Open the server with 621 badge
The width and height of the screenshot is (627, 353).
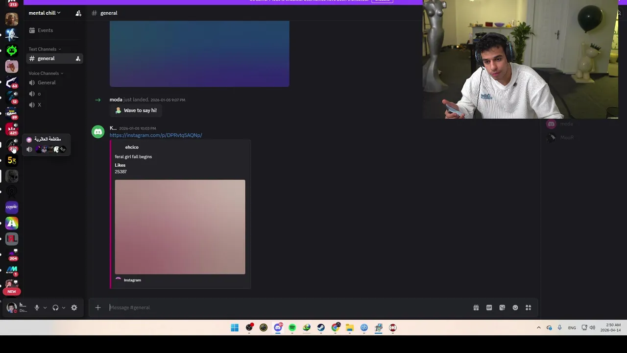click(12, 129)
